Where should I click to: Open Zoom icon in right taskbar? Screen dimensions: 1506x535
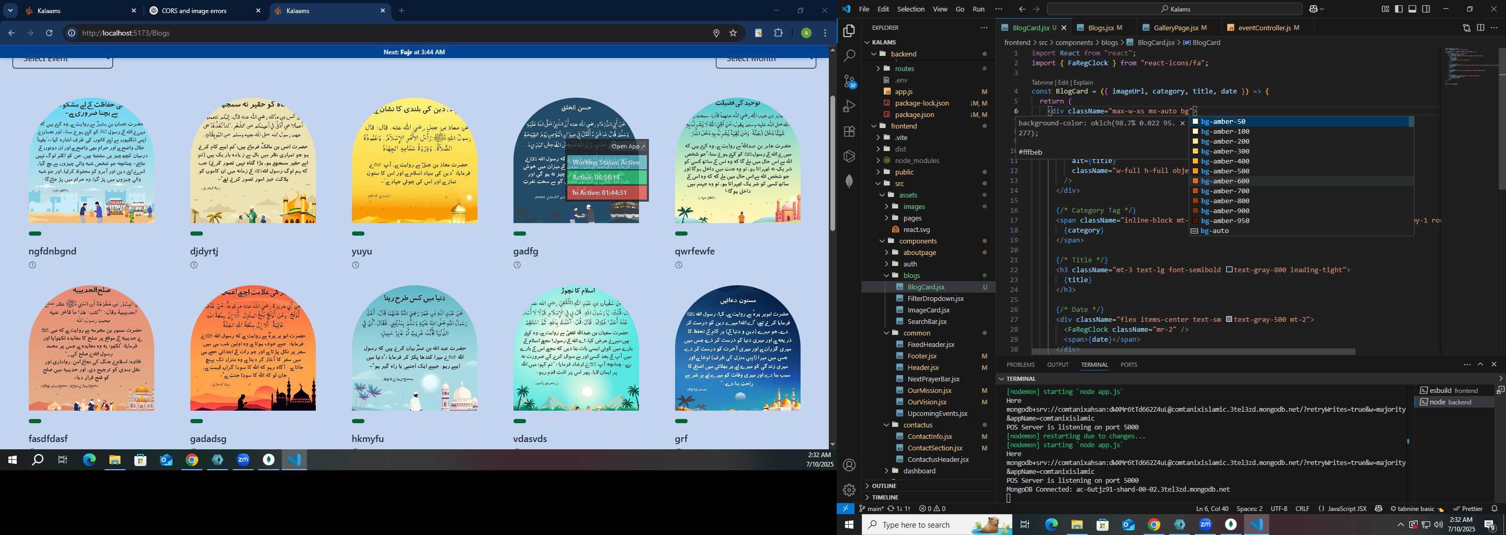[x=1205, y=525]
